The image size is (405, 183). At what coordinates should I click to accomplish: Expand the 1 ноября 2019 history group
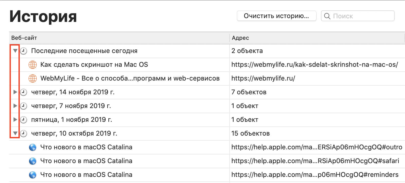point(15,120)
